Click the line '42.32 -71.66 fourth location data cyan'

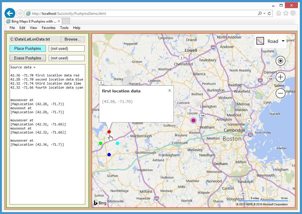[47, 87]
